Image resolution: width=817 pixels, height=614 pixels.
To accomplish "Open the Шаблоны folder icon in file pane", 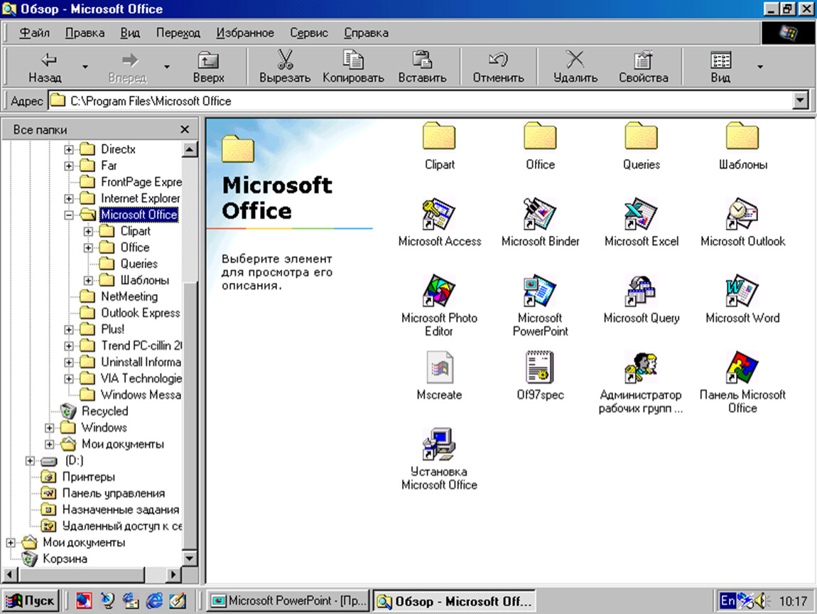I will (742, 136).
